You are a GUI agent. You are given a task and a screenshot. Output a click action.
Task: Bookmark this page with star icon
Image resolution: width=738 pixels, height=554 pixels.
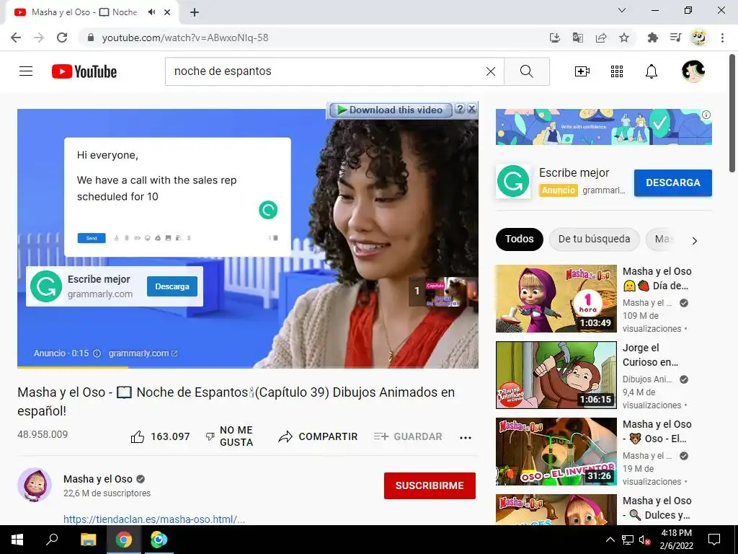624,38
